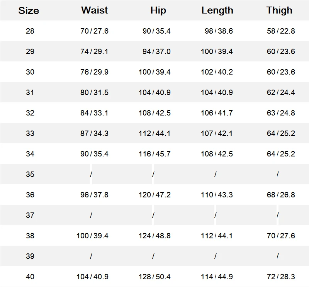Click the size 40 row label
Screen dimensions: 309x287
(30, 277)
